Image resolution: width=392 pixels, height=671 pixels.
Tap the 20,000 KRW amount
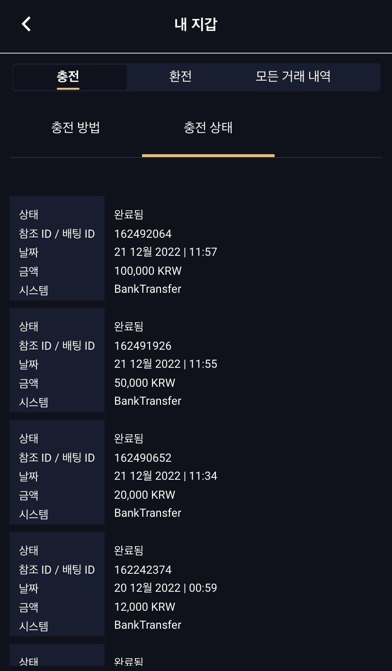(x=144, y=495)
